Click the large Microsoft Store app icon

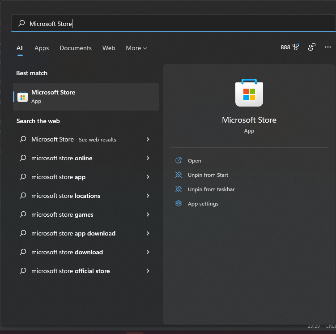point(249,93)
